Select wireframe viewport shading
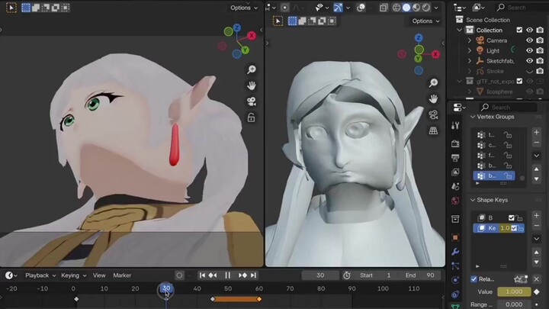The width and height of the screenshot is (549, 309). (x=396, y=8)
